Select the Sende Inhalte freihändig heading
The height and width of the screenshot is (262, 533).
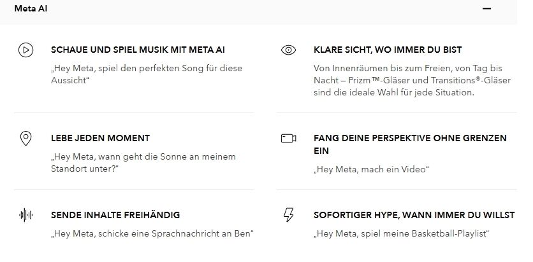click(x=115, y=215)
